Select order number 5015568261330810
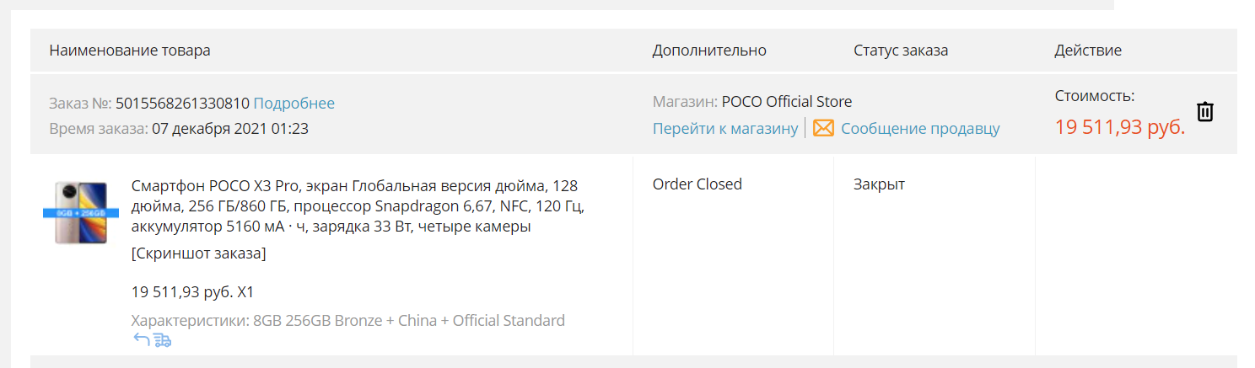Image resolution: width=1255 pixels, height=368 pixels. coord(182,104)
